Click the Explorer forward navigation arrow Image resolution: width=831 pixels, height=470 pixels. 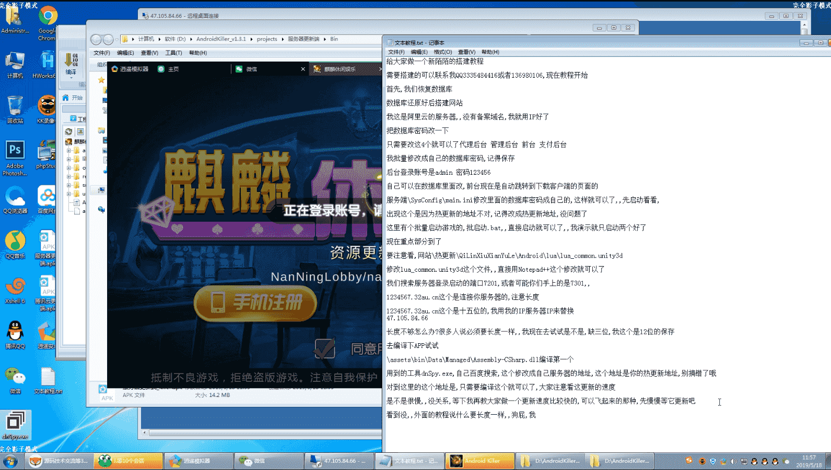(108, 40)
